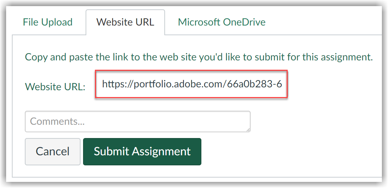This screenshot has width=388, height=188.
Task: Open the Microsoft OneDrive tab
Action: 222,22
